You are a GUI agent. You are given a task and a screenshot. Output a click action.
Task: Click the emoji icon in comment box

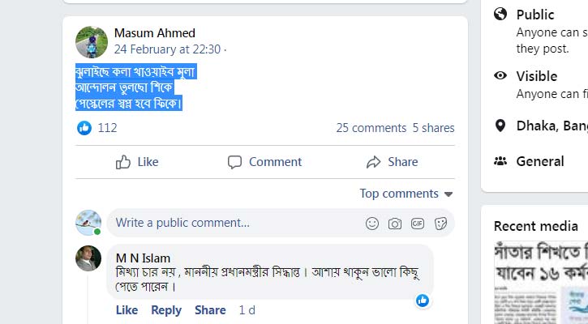pos(372,223)
